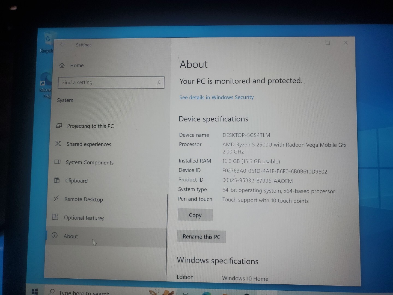The image size is (393, 295).
Task: Click the About info icon
Action: click(x=55, y=235)
